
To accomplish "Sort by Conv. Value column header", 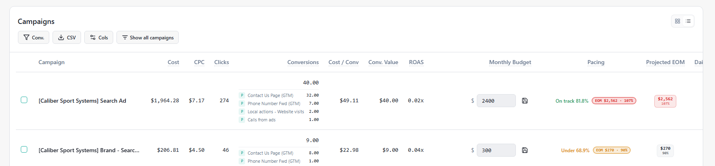I will [x=383, y=62].
